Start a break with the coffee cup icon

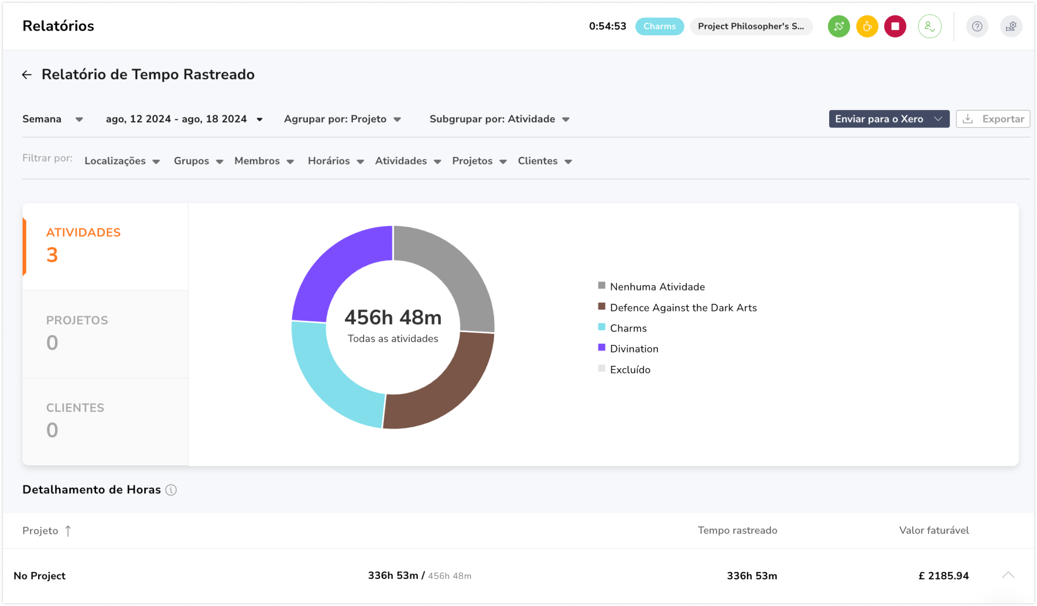(866, 26)
